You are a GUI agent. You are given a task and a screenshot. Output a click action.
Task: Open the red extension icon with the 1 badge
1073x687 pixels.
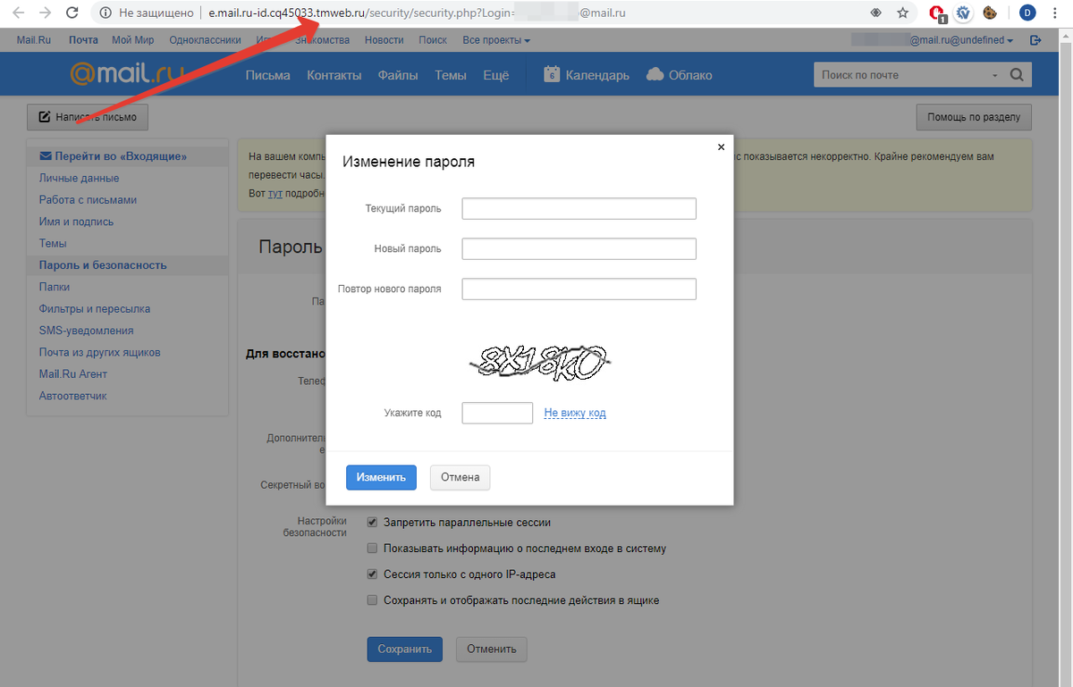(937, 13)
